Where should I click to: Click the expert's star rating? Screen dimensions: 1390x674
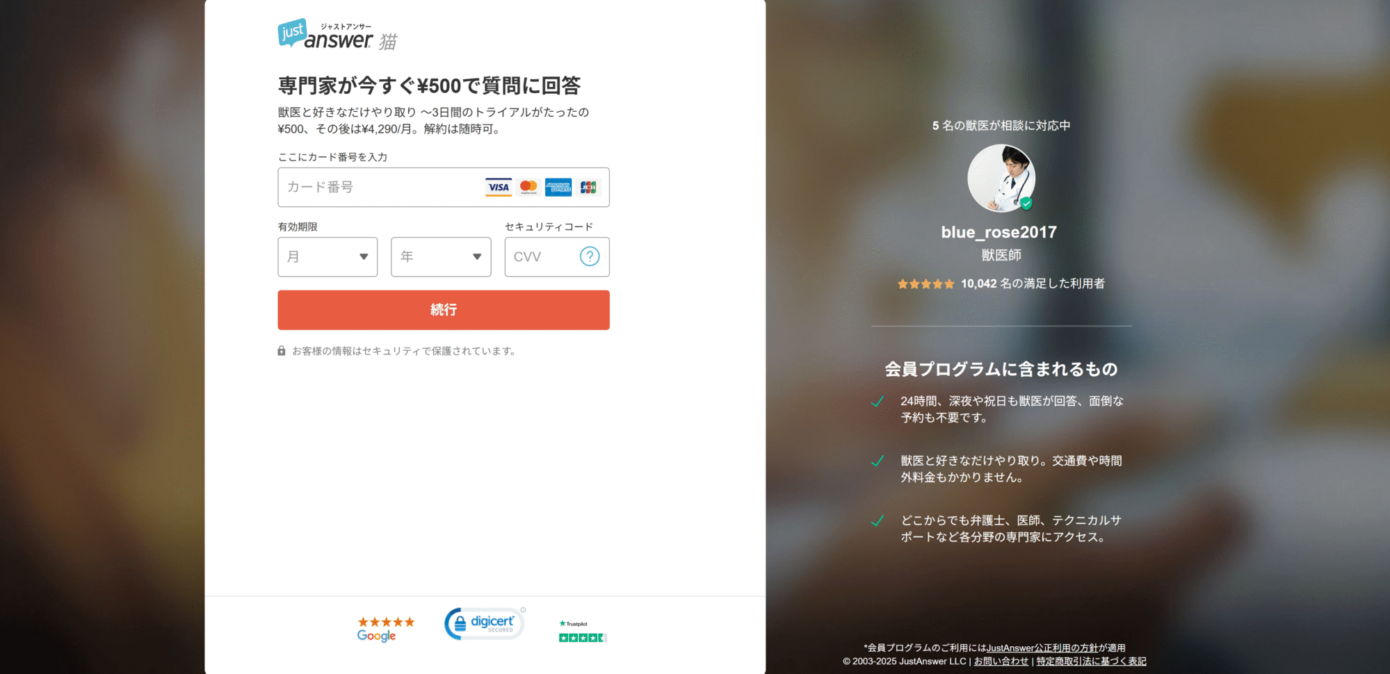(x=925, y=283)
